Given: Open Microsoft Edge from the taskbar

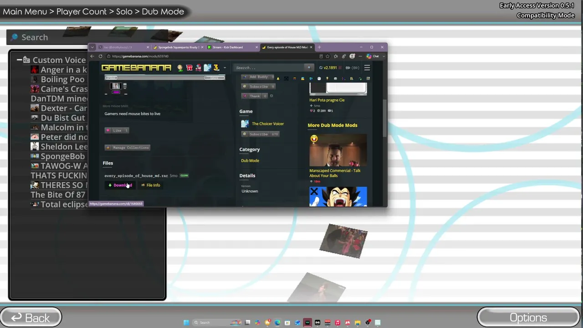Looking at the screenshot, I should click(277, 323).
